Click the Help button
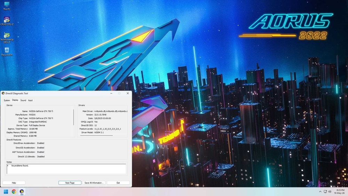 pyautogui.click(x=14, y=183)
